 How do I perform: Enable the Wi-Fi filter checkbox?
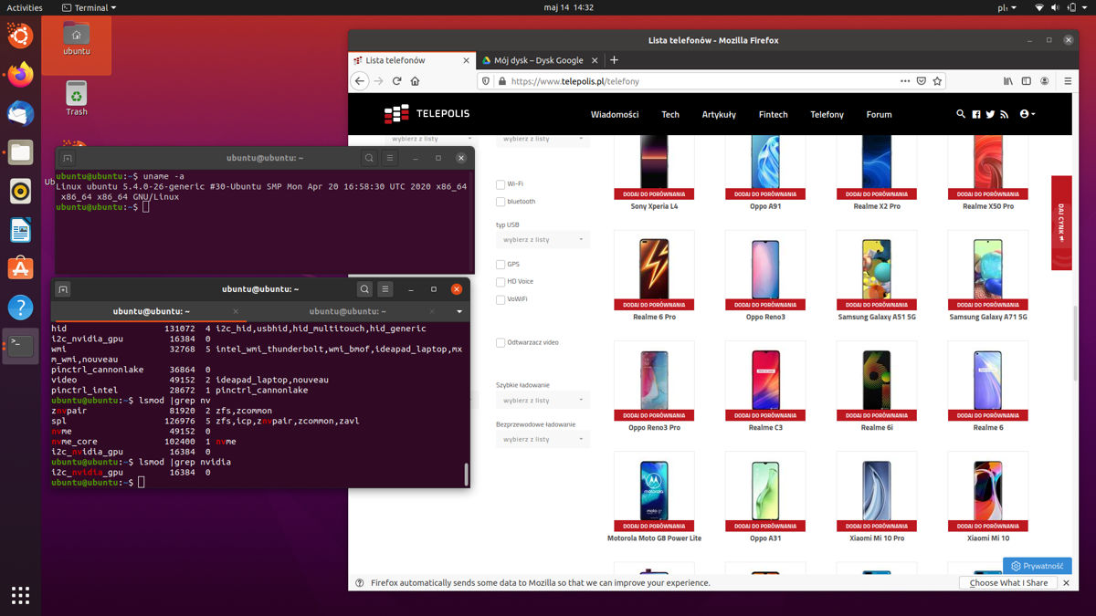501,184
